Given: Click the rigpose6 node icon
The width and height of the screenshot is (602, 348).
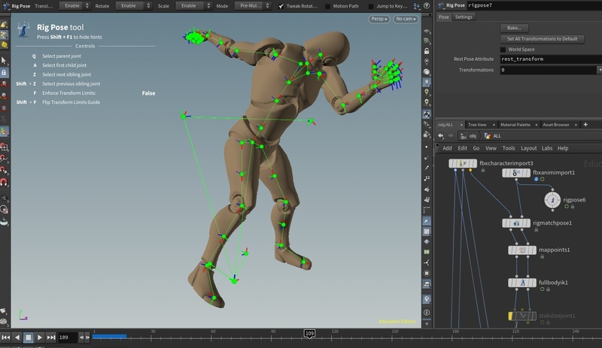Looking at the screenshot, I should click(553, 201).
